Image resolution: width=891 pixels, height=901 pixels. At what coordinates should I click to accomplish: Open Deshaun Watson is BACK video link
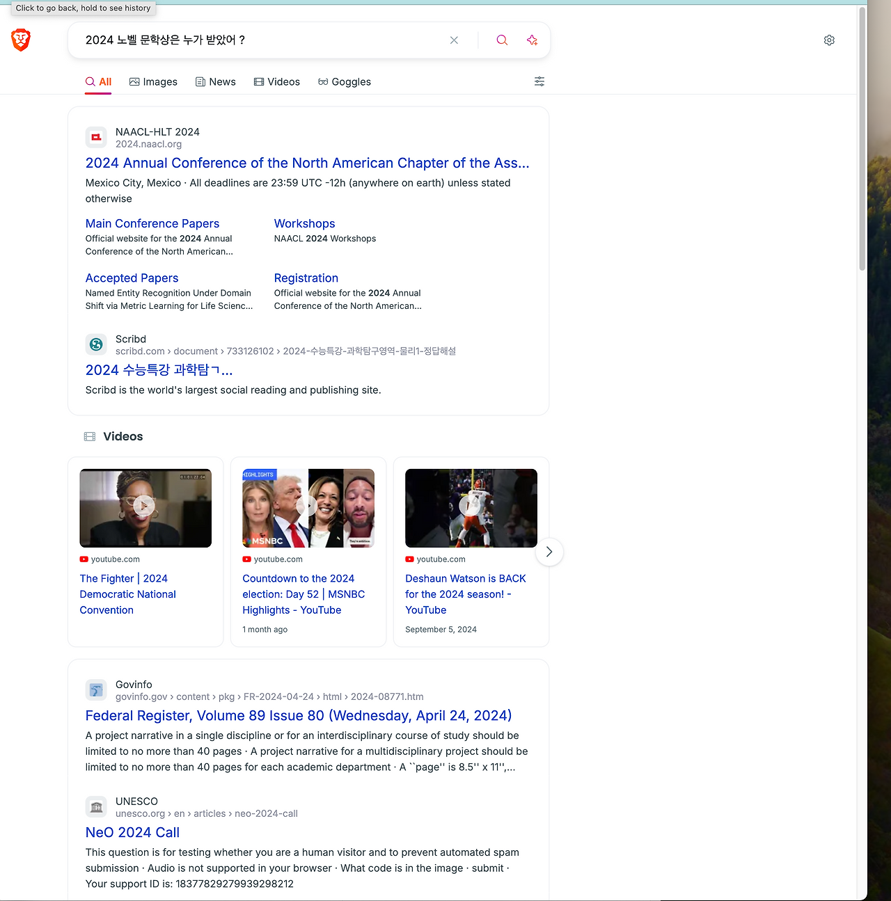pyautogui.click(x=466, y=594)
